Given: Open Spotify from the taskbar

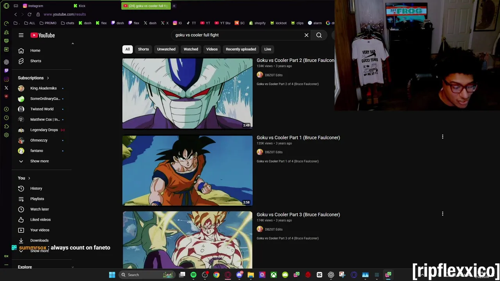Looking at the screenshot, I should (x=193, y=275).
